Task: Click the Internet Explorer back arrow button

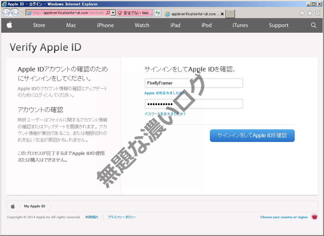Action: (x=6, y=13)
